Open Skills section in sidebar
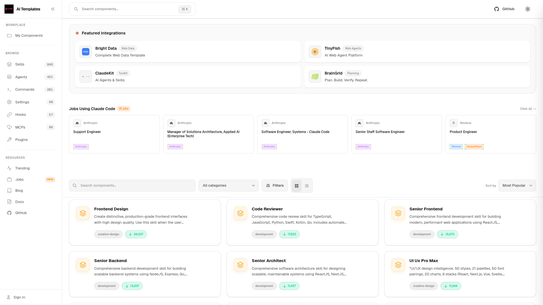Screen dimensions: 543x305 31,64
